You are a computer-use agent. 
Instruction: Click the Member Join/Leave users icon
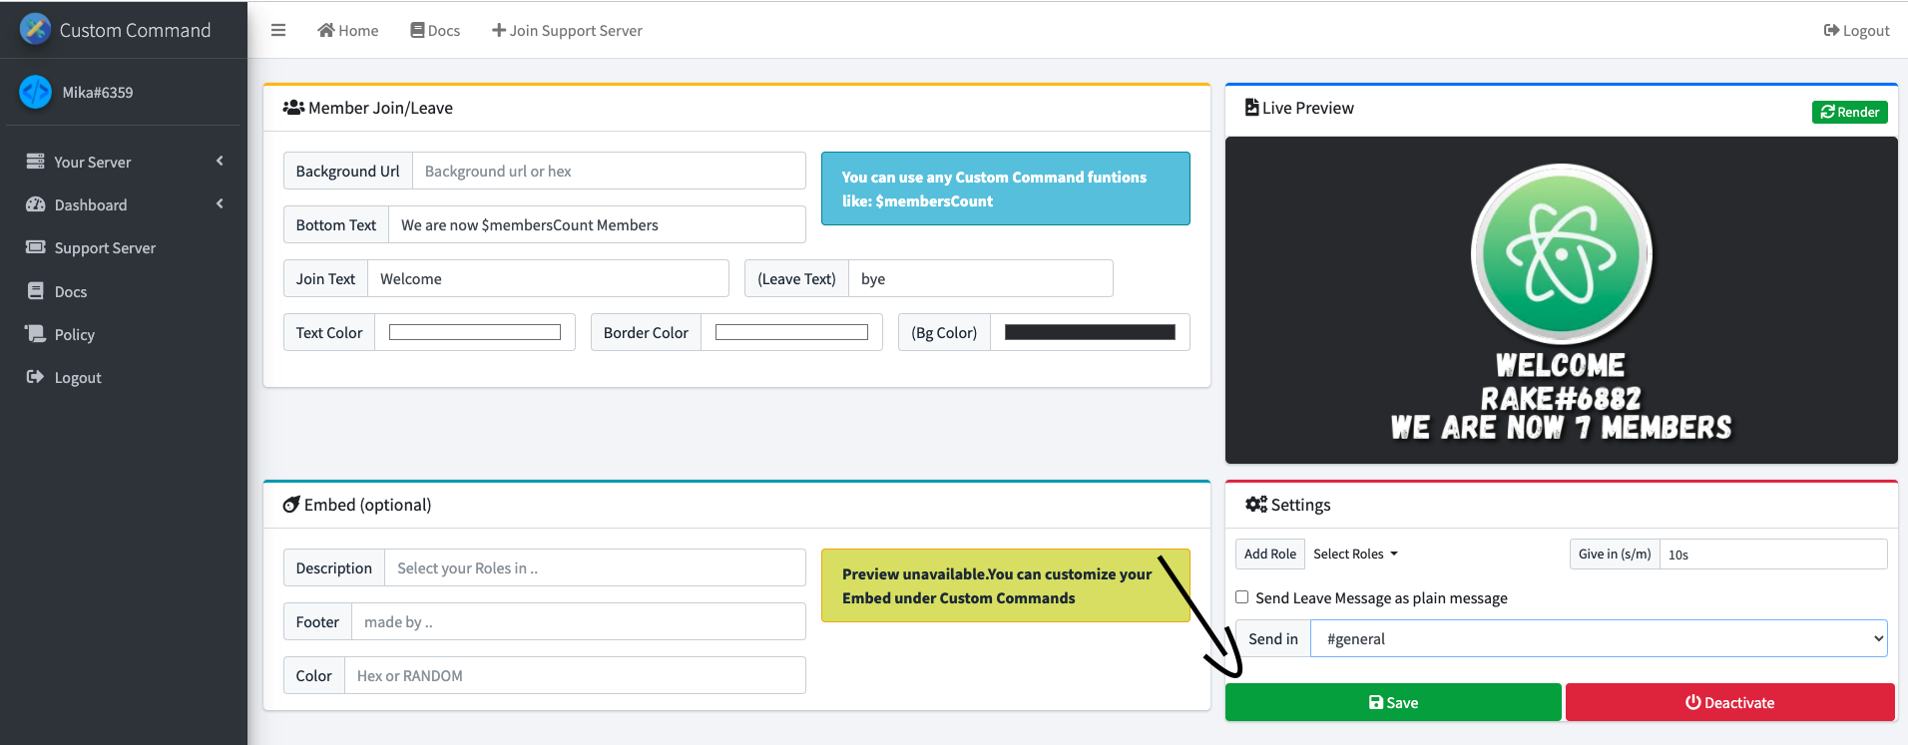tap(293, 107)
